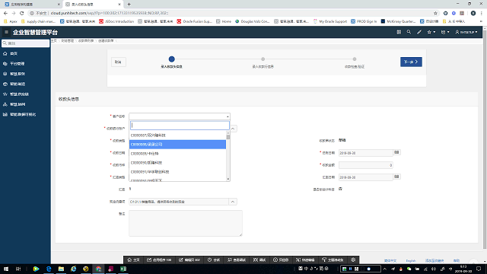Collapse the customer name combo box arrow

point(228,116)
